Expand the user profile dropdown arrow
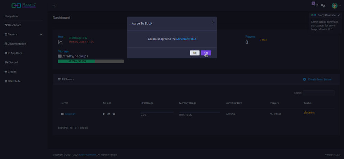This screenshot has height=159, width=344. click(340, 6)
